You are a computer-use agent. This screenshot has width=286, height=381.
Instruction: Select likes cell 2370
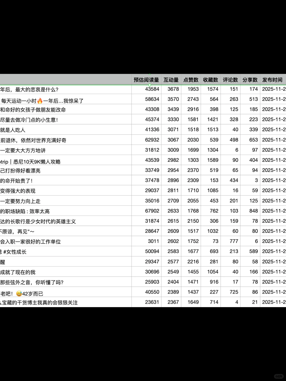tap(191, 170)
